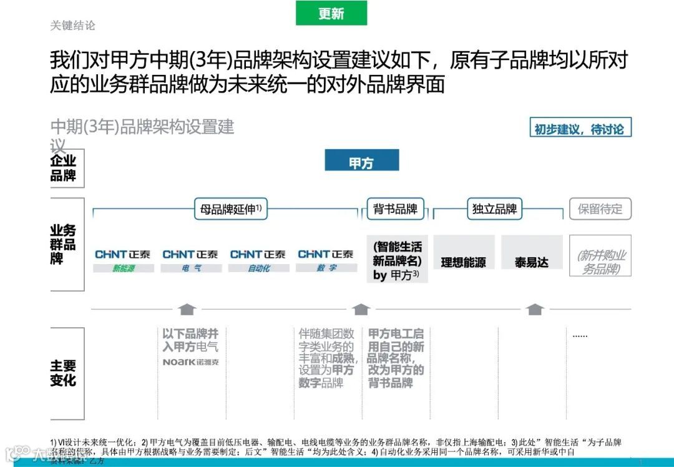
Task: Click the main slide title text
Action: [x=339, y=72]
